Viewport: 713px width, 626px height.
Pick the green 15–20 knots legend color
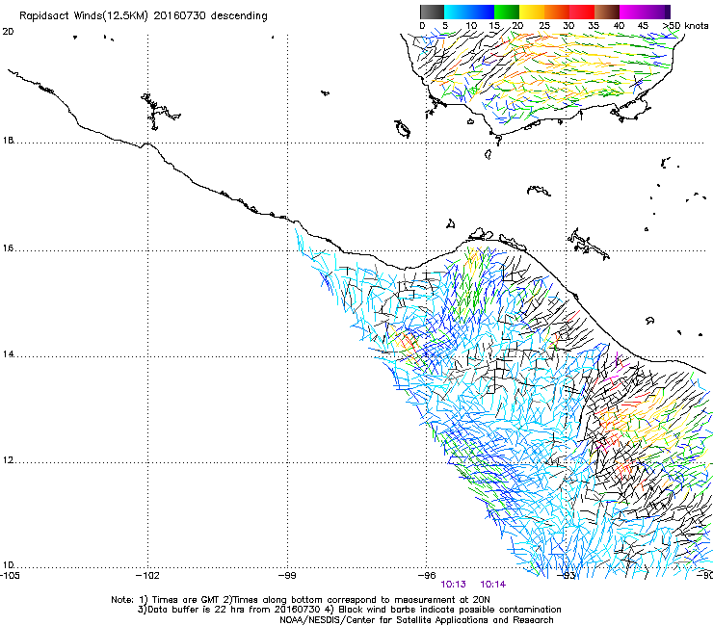point(507,12)
